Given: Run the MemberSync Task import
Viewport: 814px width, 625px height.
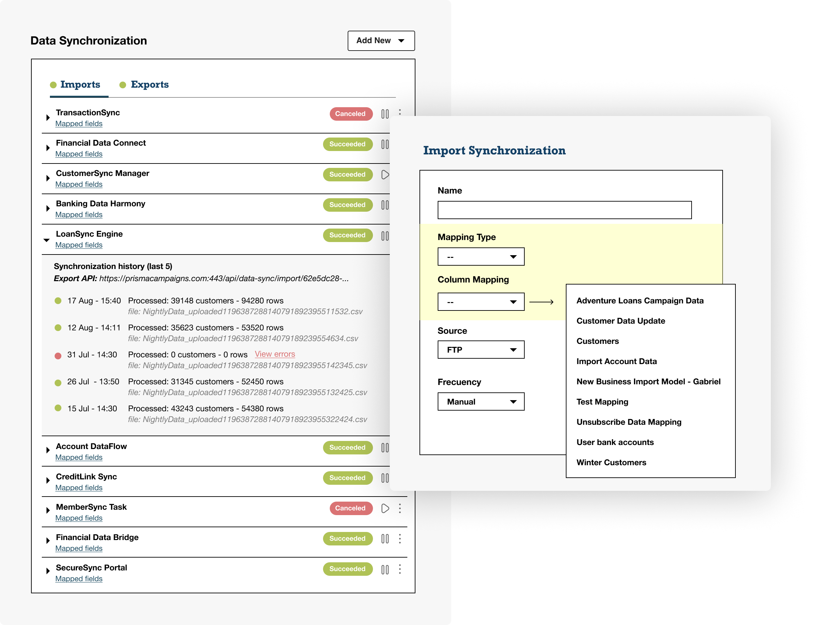Looking at the screenshot, I should coord(385,508).
